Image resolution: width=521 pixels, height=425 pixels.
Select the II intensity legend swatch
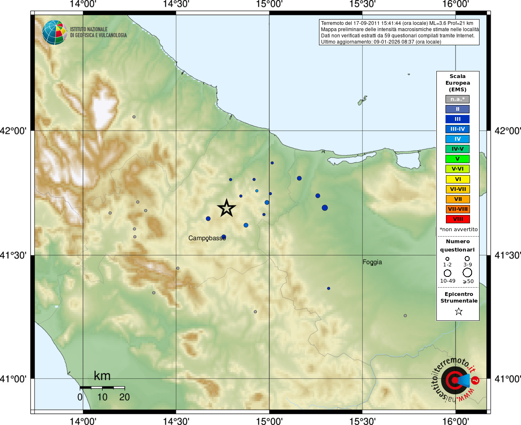coord(458,109)
